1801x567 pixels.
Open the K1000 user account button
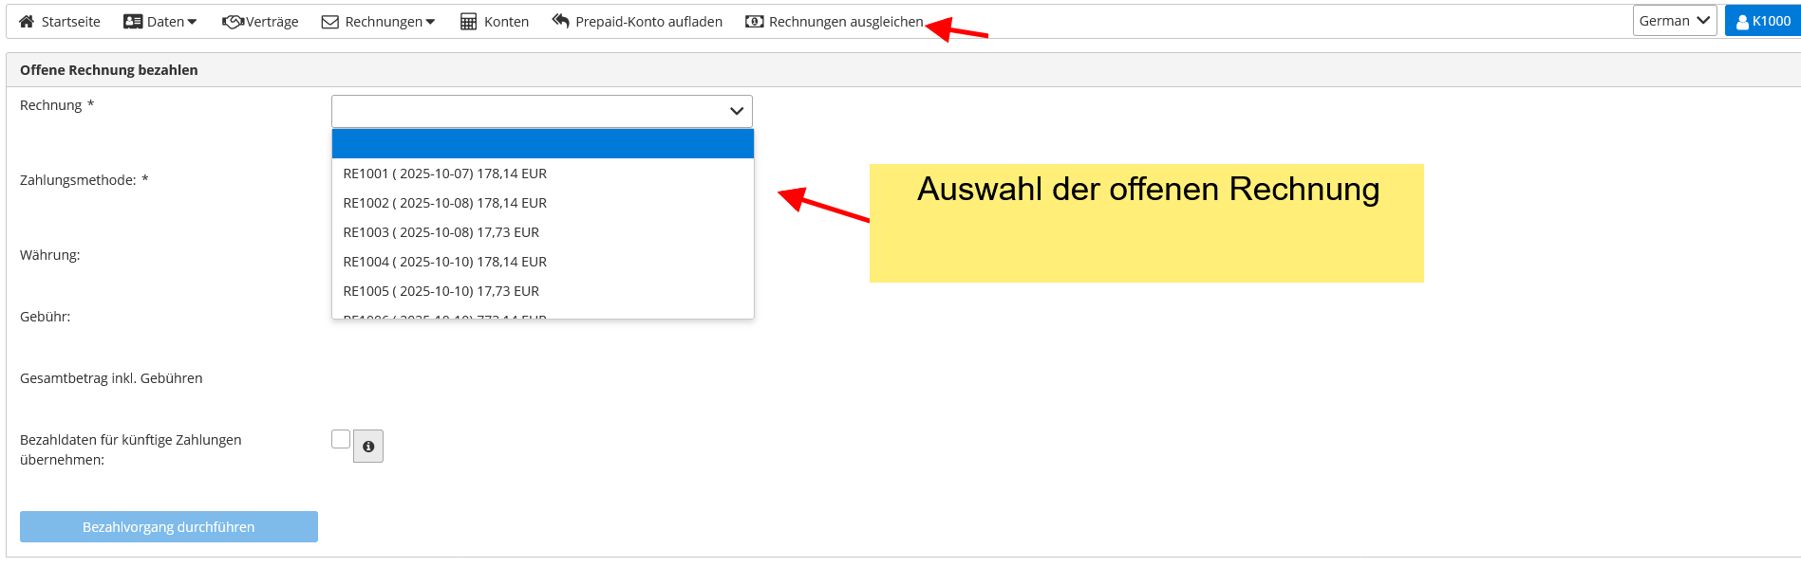point(1763,21)
